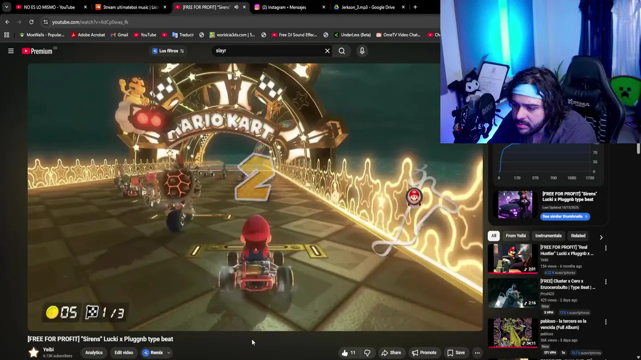Open video Analytics
The image size is (641, 360).
(x=94, y=352)
